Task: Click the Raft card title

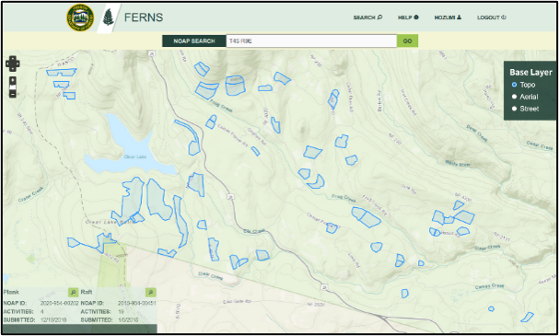Action: 87,292
